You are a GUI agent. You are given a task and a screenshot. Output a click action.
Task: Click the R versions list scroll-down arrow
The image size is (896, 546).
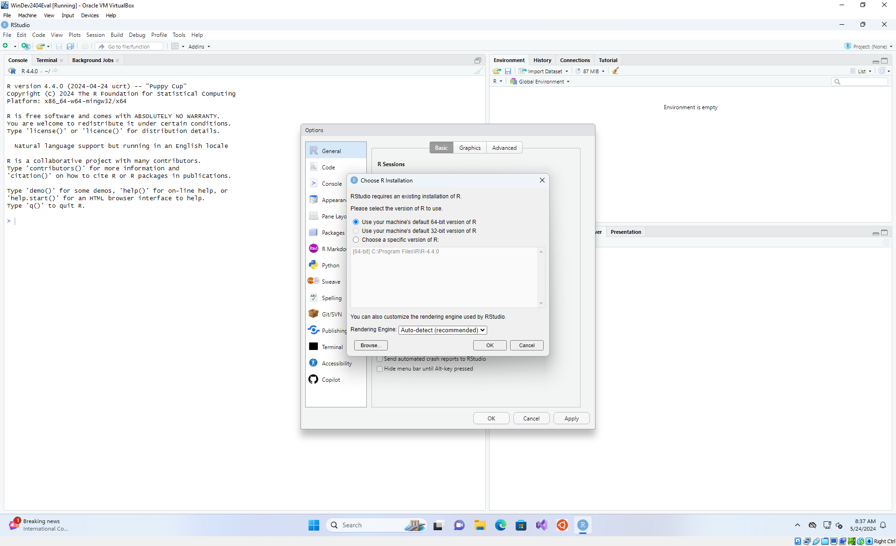(541, 304)
